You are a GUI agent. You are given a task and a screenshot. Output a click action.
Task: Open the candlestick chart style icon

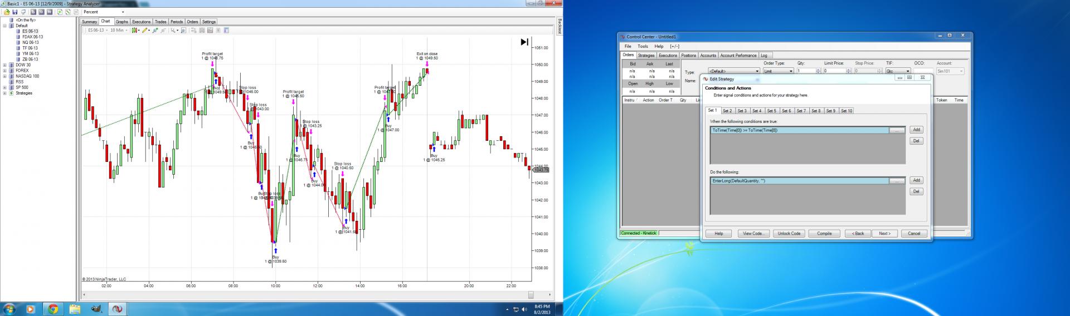134,30
